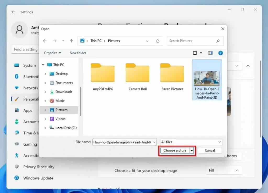Cancel the Open dialog
Image resolution: width=268 pixels, height=193 pixels.
(210, 150)
